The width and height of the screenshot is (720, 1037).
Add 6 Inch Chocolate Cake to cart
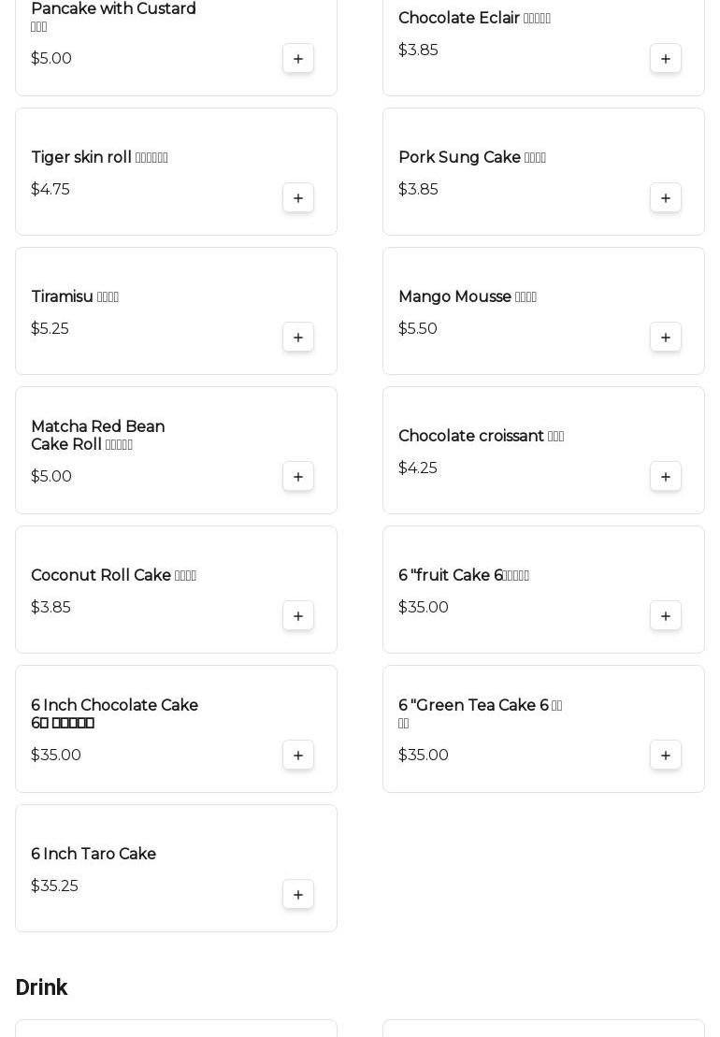click(x=298, y=756)
